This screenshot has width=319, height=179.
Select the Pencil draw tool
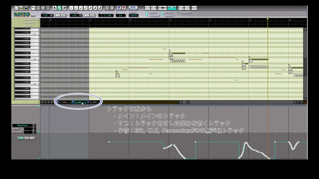pyautogui.click(x=59, y=8)
